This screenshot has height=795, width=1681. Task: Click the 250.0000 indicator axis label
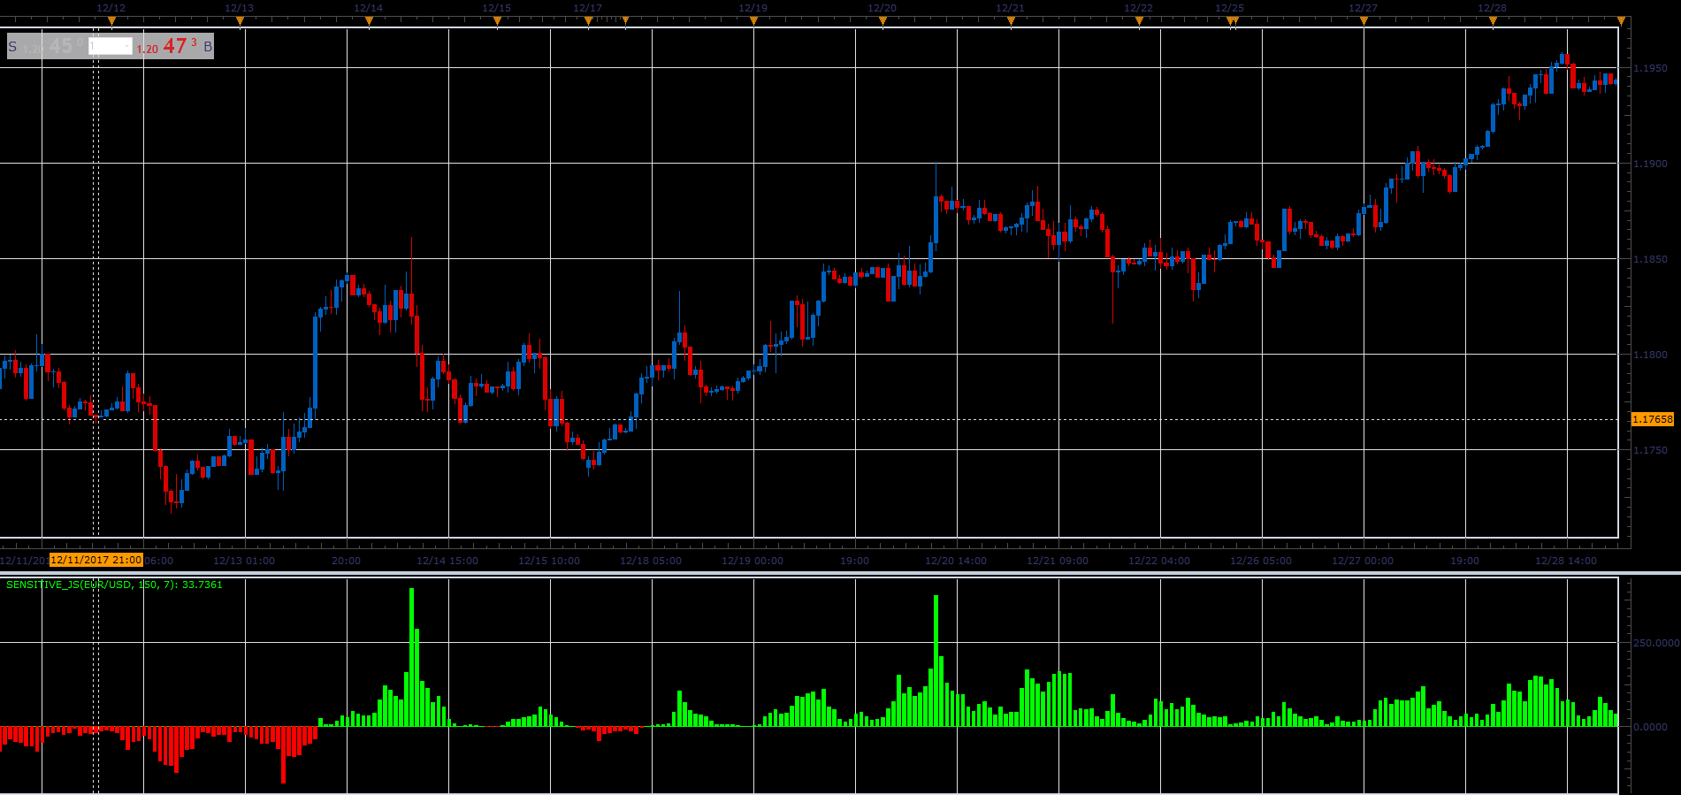pyautogui.click(x=1656, y=643)
